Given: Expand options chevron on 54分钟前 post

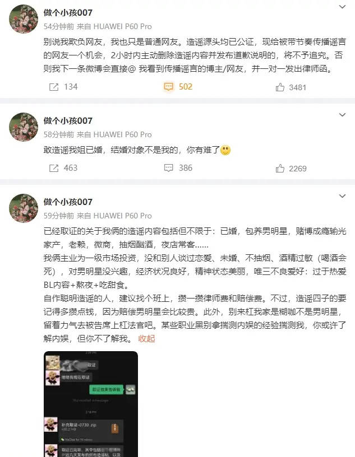Looking at the screenshot, I should 342,7.
